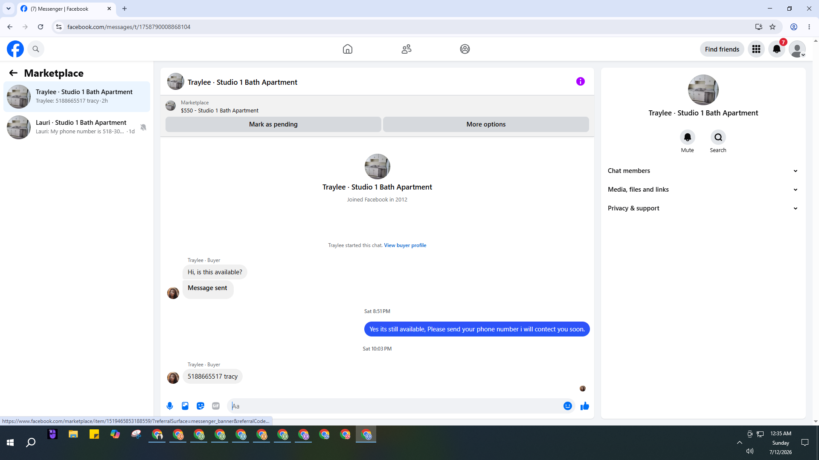Bookmark this page with the star icon
Screen dimensions: 819x460
click(x=773, y=27)
